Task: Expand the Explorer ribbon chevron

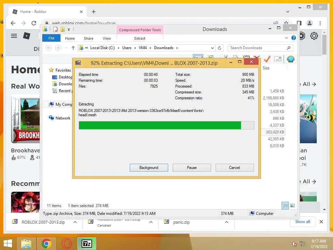Action: (x=286, y=38)
